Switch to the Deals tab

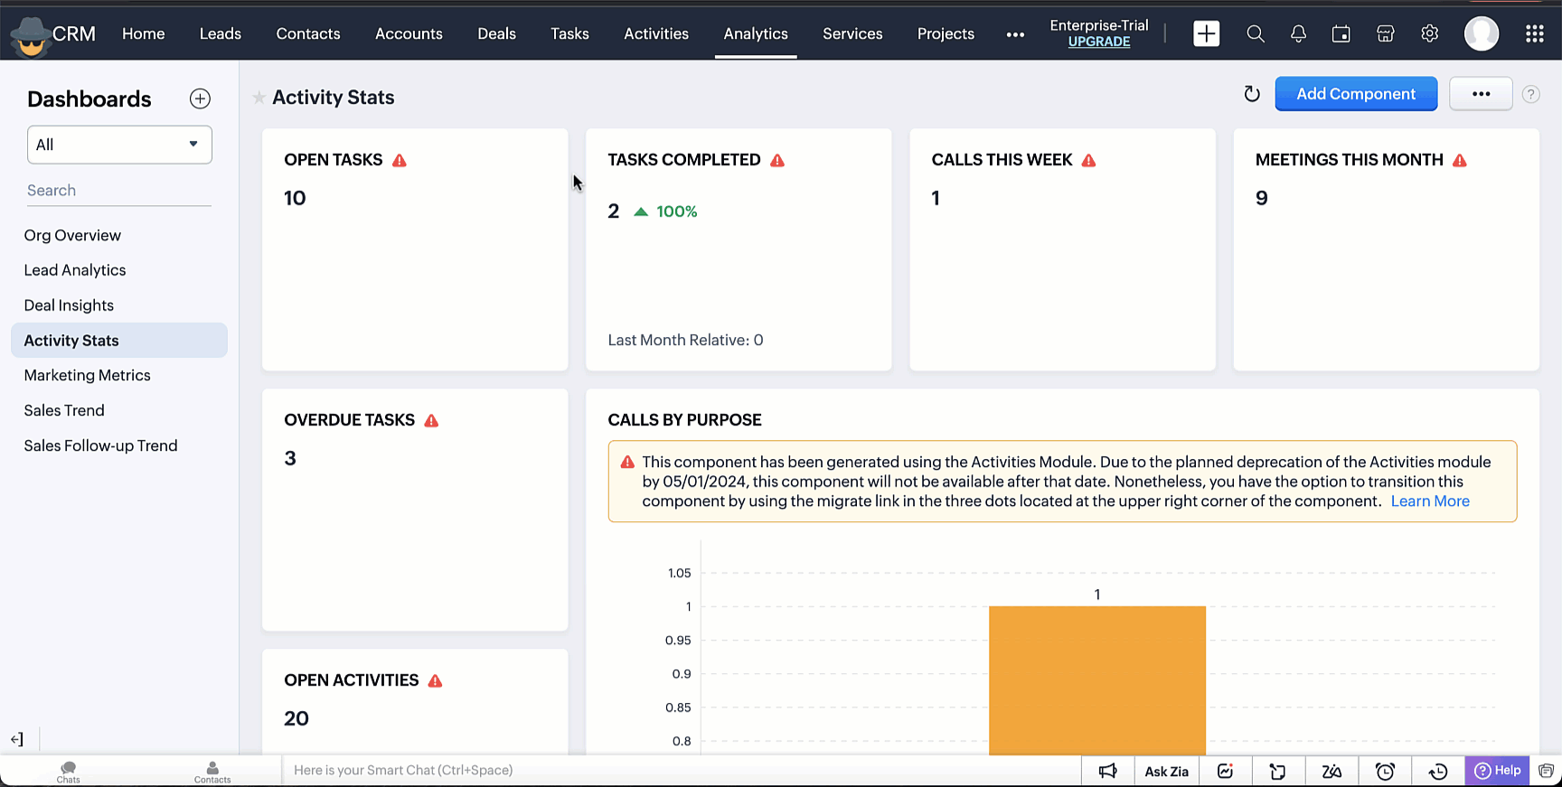tap(496, 34)
